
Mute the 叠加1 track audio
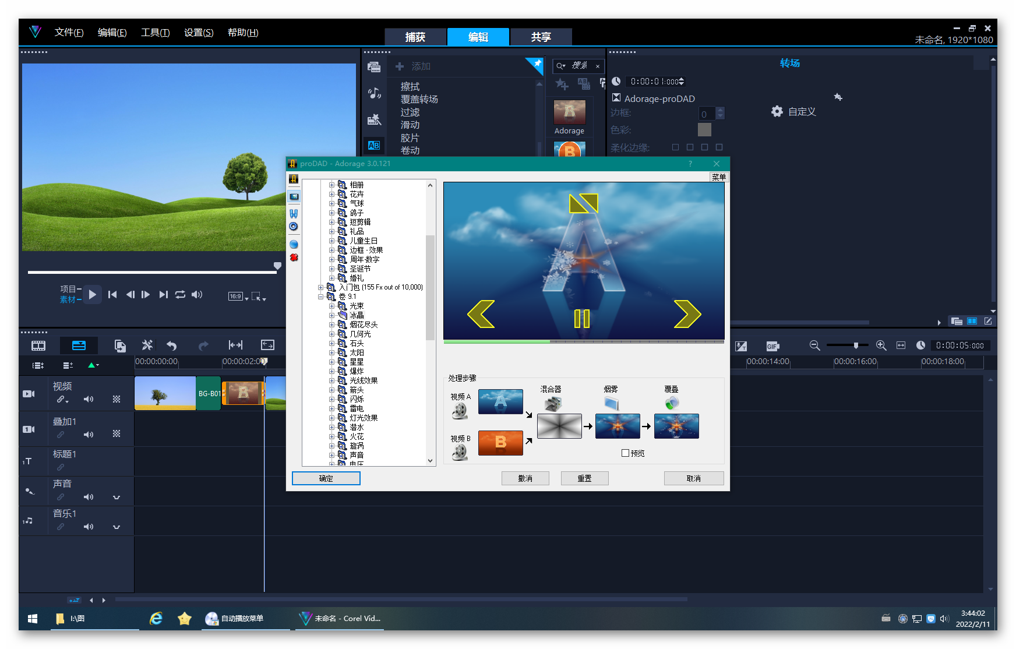point(89,435)
